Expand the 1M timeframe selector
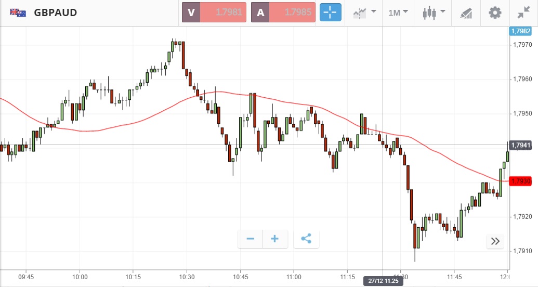538x287 pixels. 398,12
